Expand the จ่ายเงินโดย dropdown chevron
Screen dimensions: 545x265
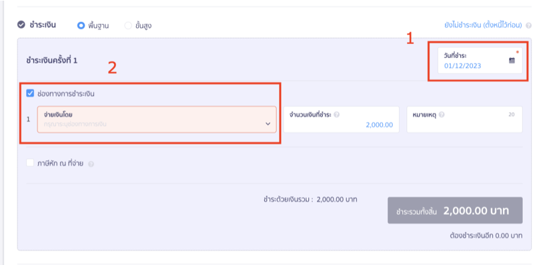268,123
